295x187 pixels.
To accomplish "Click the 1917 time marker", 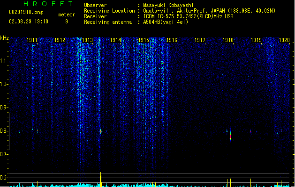I will (x=200, y=40).
